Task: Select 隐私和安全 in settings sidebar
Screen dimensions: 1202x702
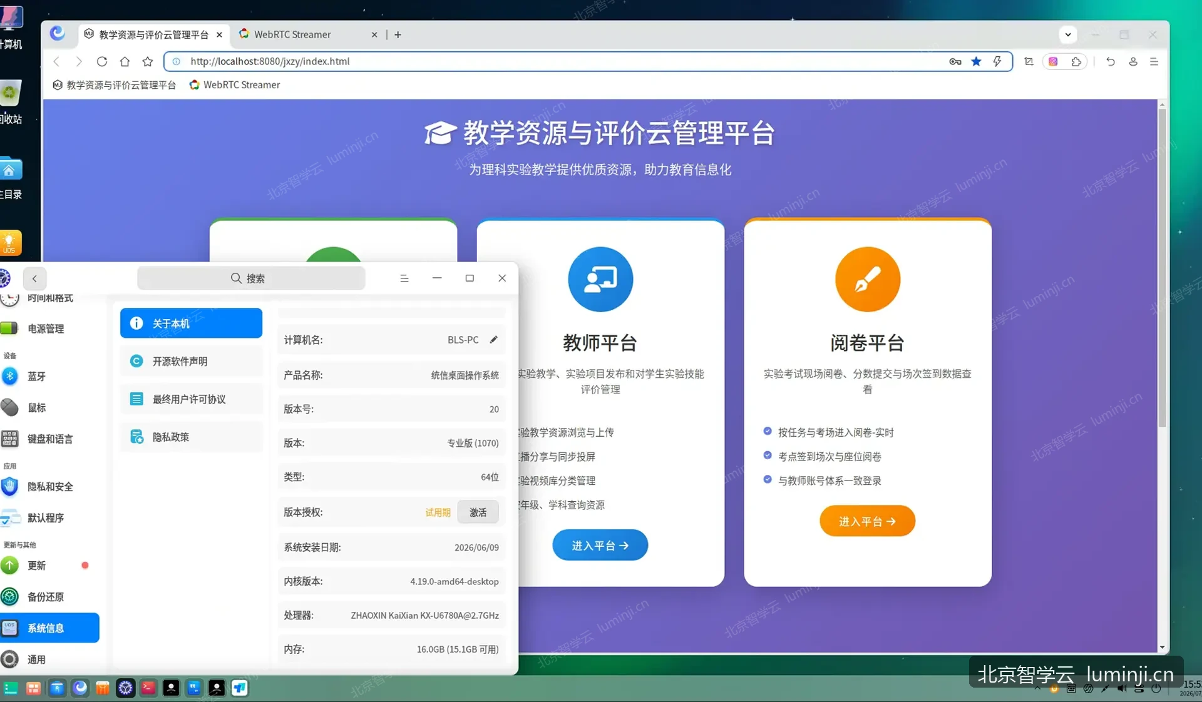Action: pos(49,486)
